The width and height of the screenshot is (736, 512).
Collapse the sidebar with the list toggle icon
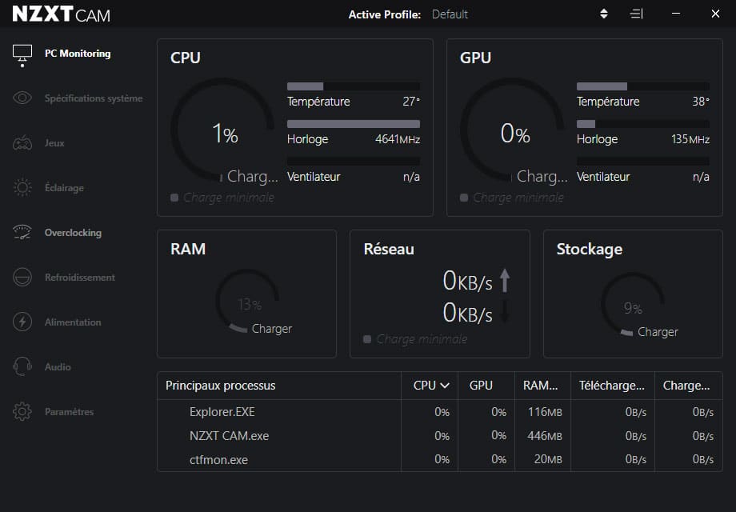(x=636, y=14)
